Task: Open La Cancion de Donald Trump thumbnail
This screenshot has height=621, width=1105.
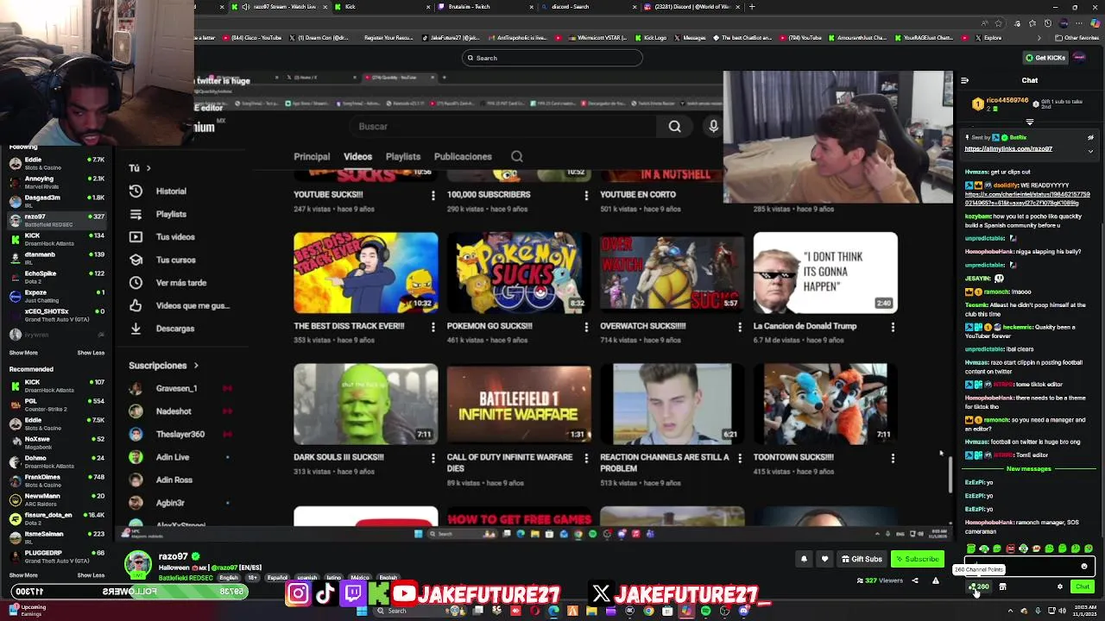Action: point(825,273)
